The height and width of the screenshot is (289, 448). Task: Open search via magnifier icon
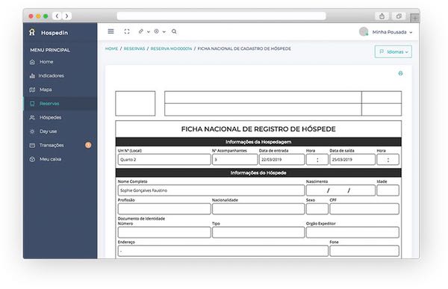174,31
